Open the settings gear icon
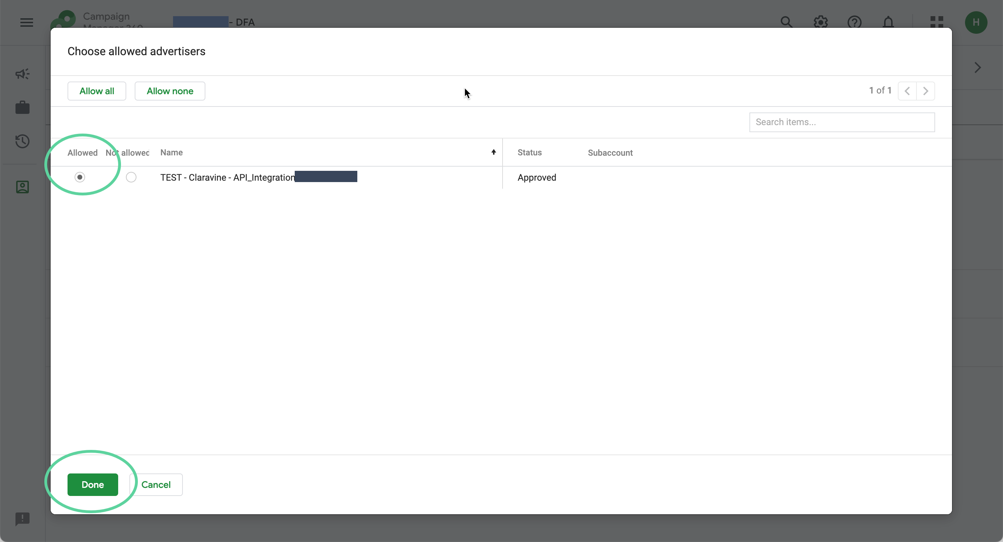This screenshot has height=542, width=1003. pos(820,22)
